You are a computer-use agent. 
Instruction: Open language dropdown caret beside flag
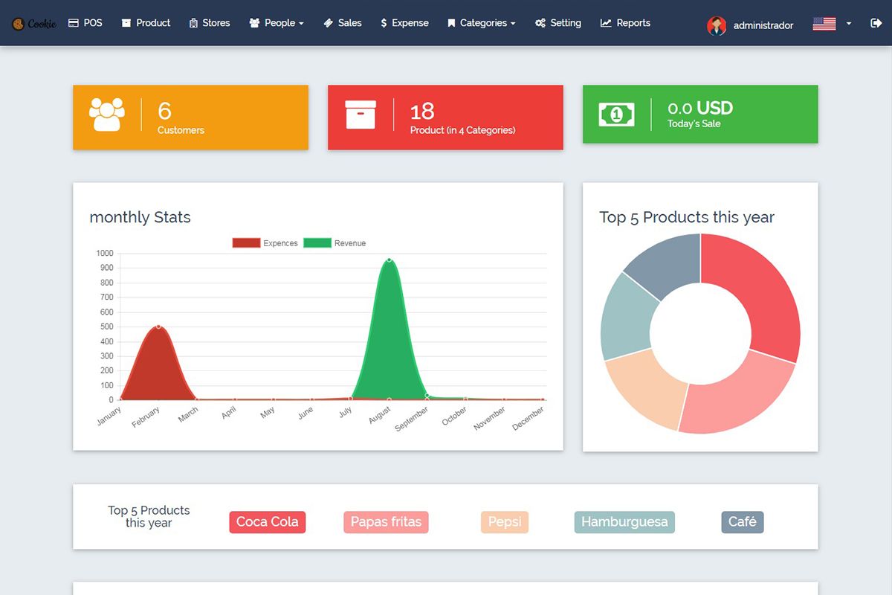point(849,24)
